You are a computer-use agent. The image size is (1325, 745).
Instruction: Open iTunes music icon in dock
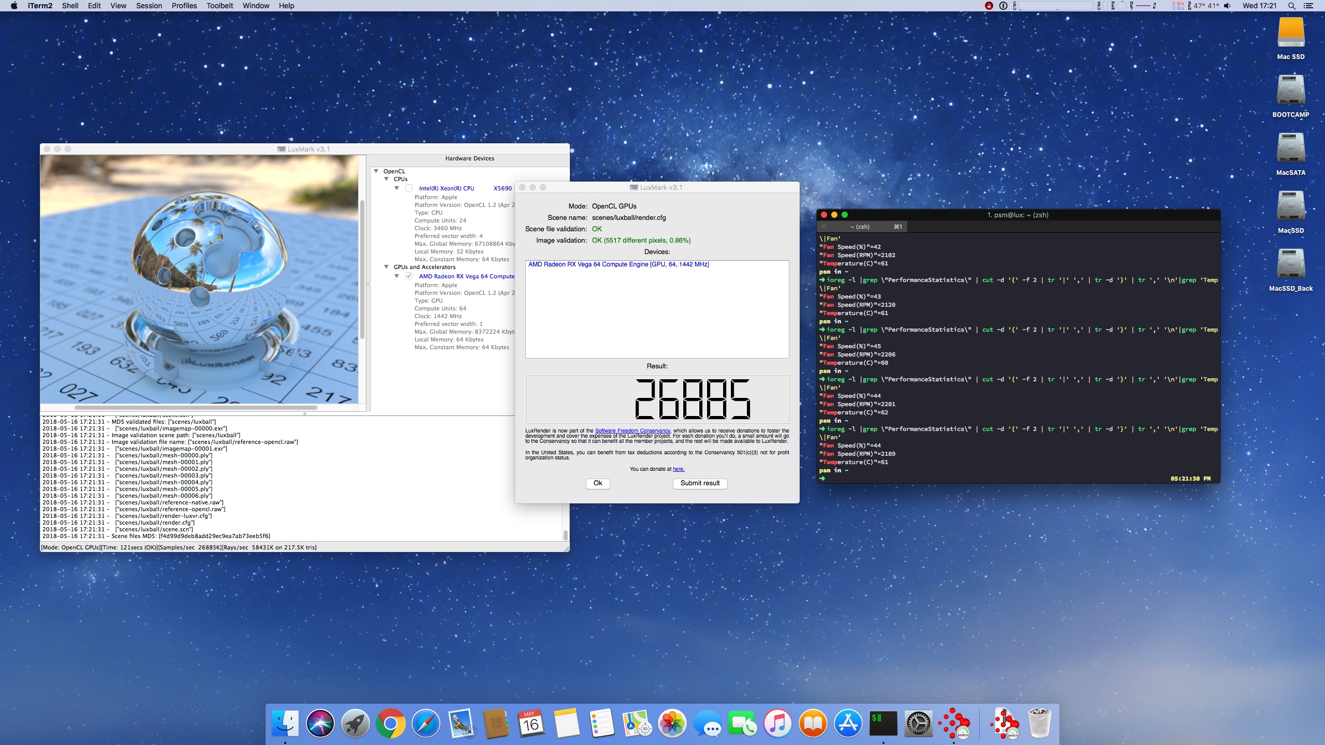[777, 723]
